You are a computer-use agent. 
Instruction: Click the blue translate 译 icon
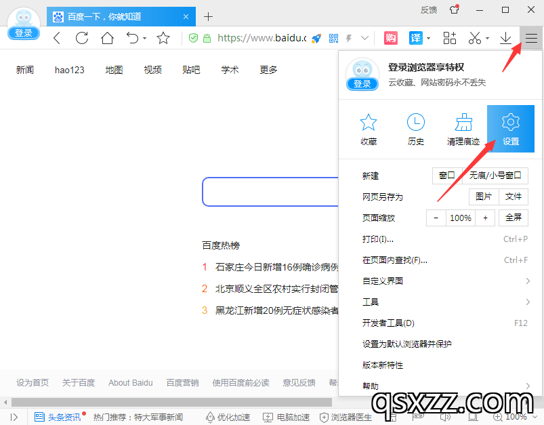[416, 38]
